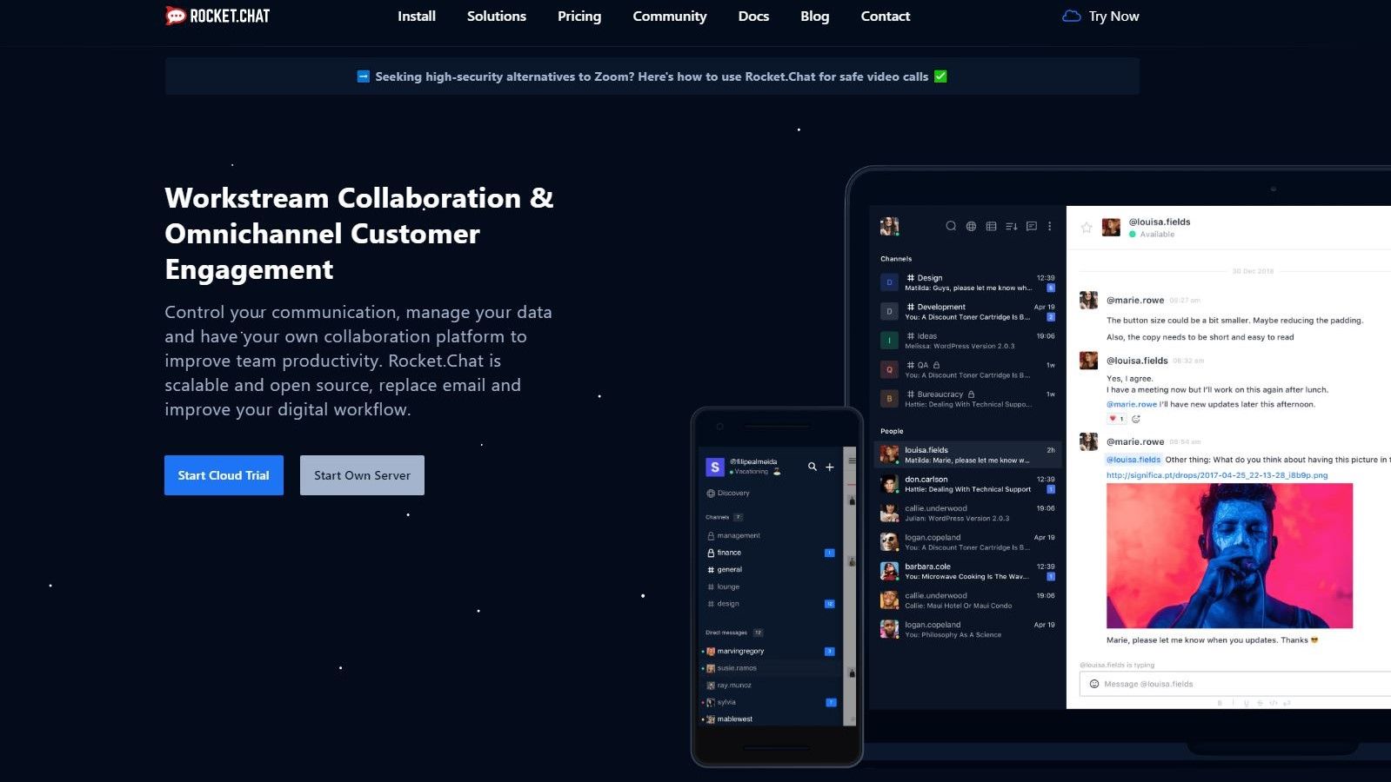This screenshot has height=782, width=1391.
Task: Click the view mode table icon in sidebar
Action: [991, 226]
